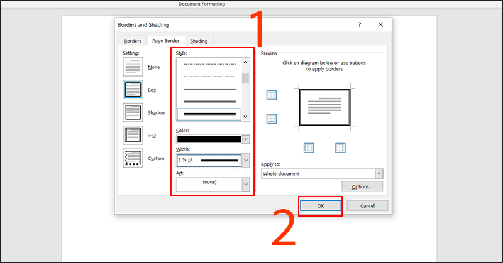Viewport: 503px width, 263px height.
Task: Close the Borders and Shading dialog
Action: 380,24
